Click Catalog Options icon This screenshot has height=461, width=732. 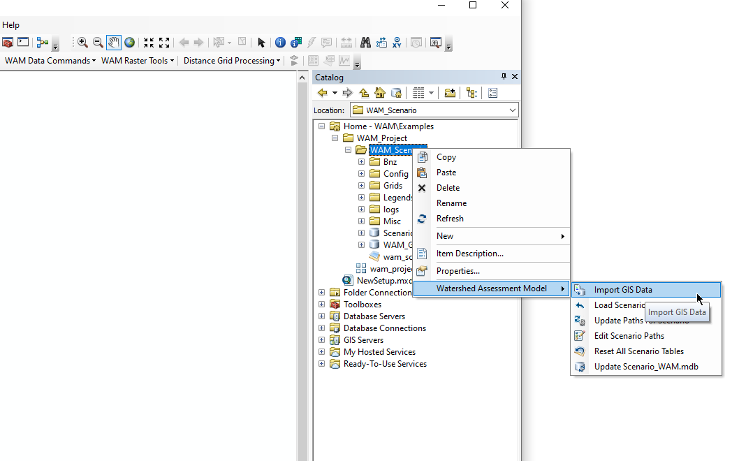point(492,93)
